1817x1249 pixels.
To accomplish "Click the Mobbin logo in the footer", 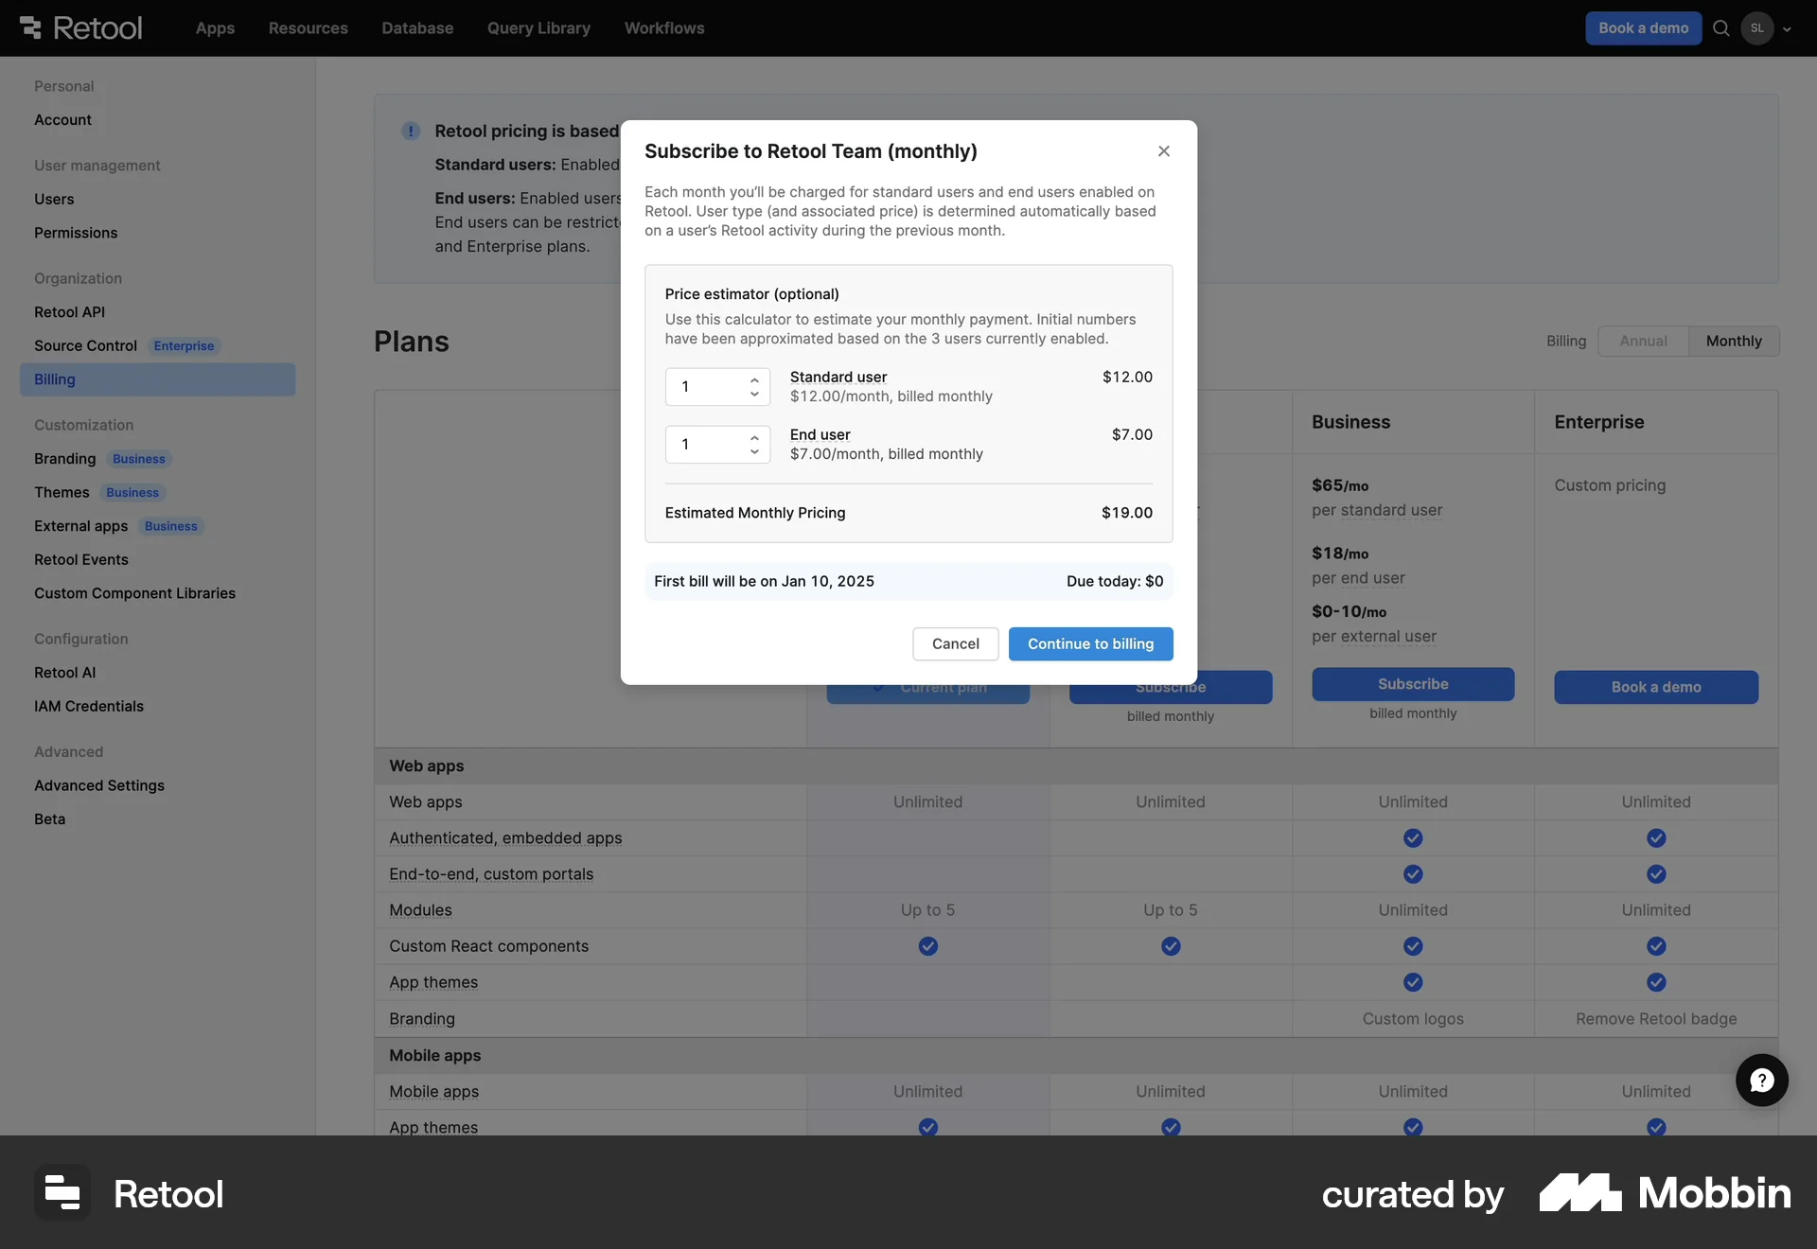I will pos(1664,1194).
